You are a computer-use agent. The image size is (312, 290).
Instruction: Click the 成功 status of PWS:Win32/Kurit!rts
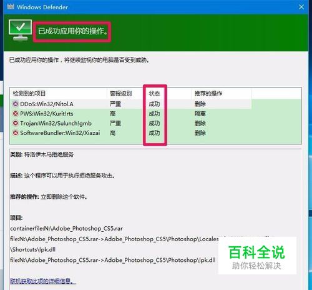(x=154, y=114)
